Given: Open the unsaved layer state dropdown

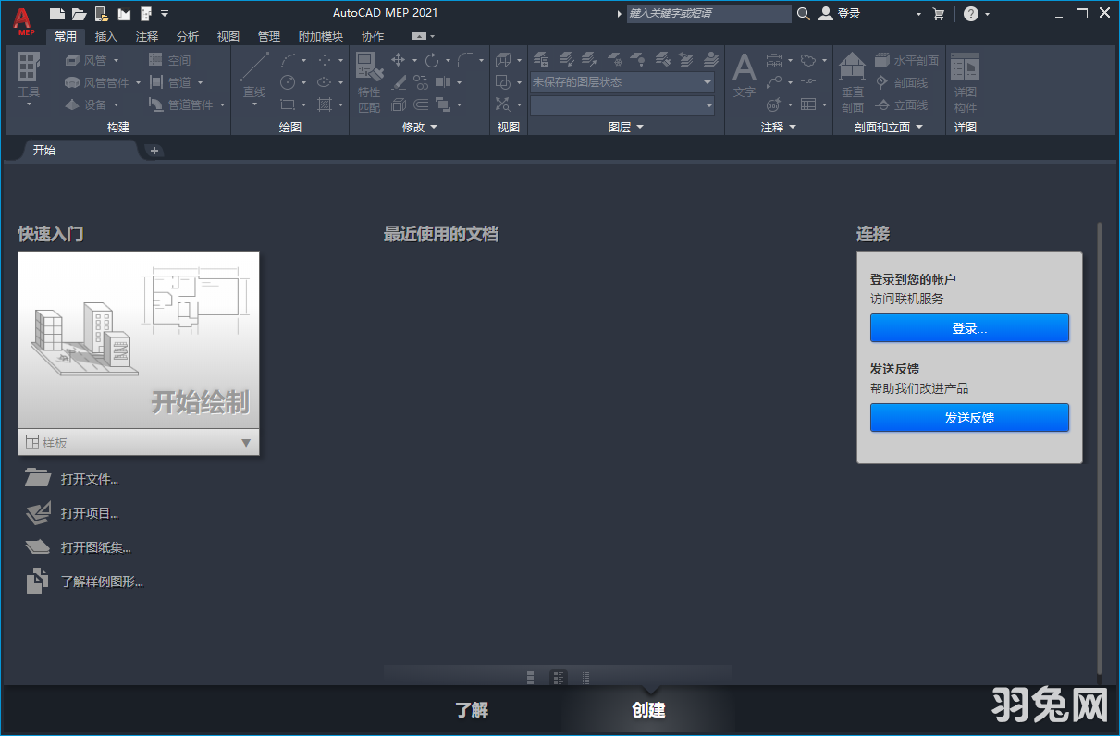Looking at the screenshot, I should pyautogui.click(x=708, y=81).
